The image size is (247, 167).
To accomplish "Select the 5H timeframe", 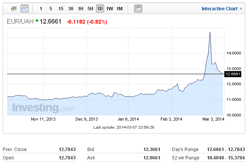I will coord(90,8).
